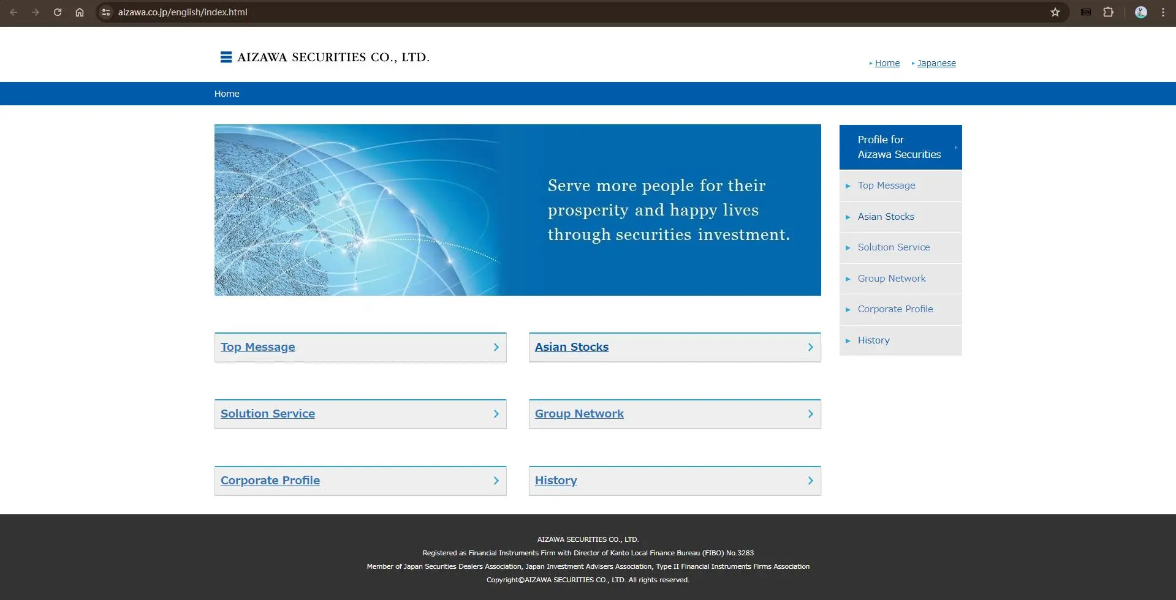Select Top Message in the sidebar
The image size is (1176, 600).
(901, 186)
